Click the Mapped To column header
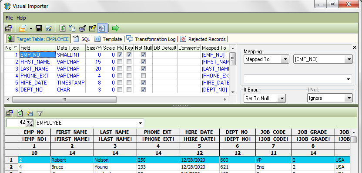This screenshot has height=173, width=362. (215, 48)
